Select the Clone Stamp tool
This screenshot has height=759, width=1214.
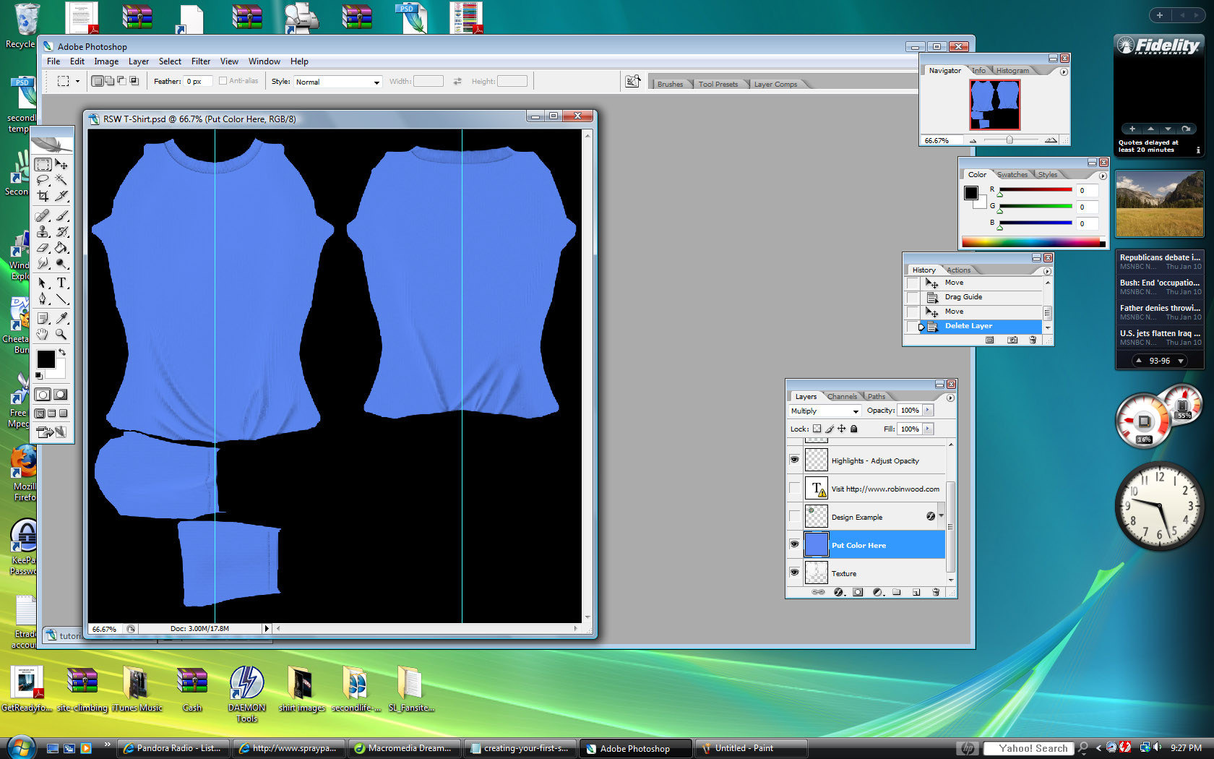point(43,231)
